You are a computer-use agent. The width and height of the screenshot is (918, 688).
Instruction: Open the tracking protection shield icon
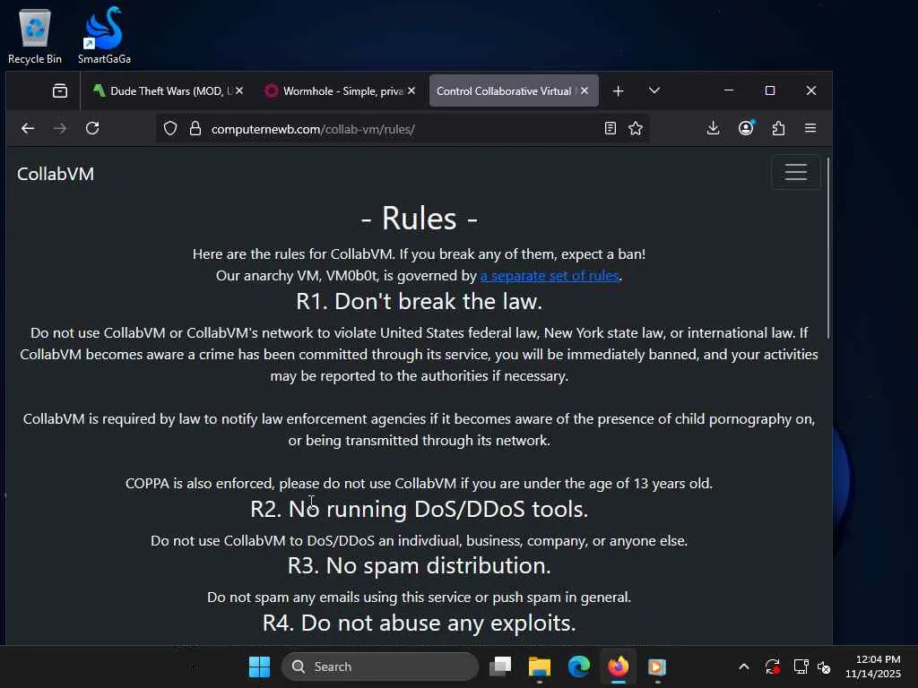click(170, 128)
